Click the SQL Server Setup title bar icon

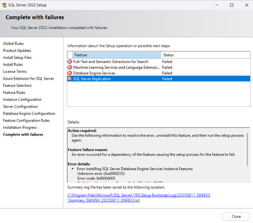(x=4, y=5)
